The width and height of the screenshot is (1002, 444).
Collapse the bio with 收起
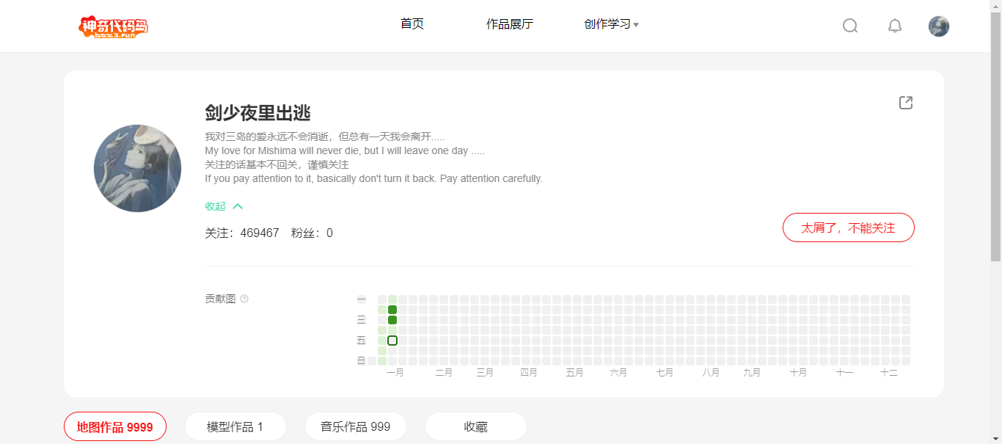click(x=224, y=206)
